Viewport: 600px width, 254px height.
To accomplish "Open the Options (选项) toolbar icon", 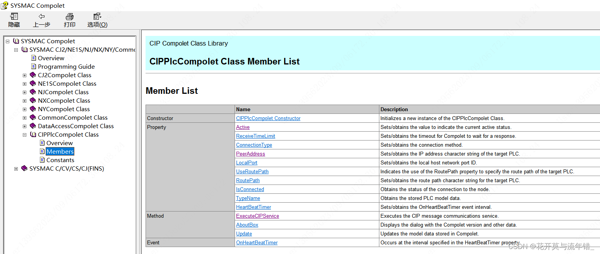I will (x=97, y=17).
